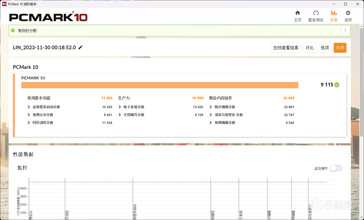Open the 结果 results tab
The height and width of the screenshot is (220, 364).
(x=334, y=16)
